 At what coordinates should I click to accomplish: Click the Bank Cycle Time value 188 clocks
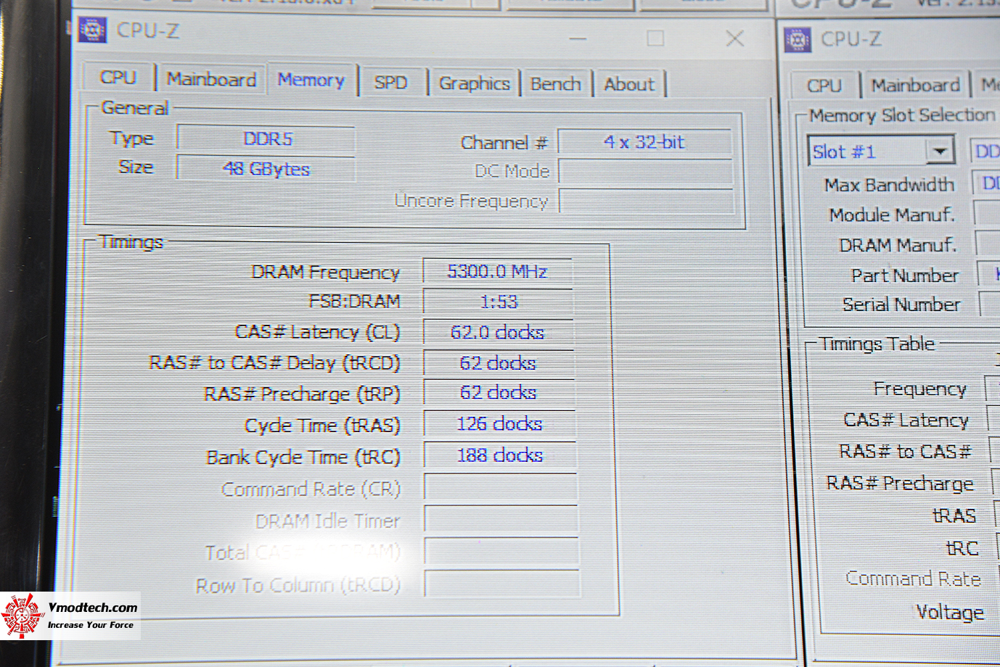500,455
